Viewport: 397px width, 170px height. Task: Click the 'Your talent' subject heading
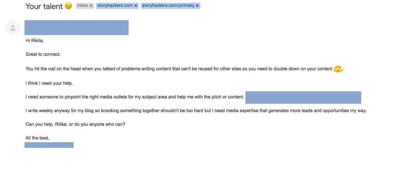pos(44,6)
